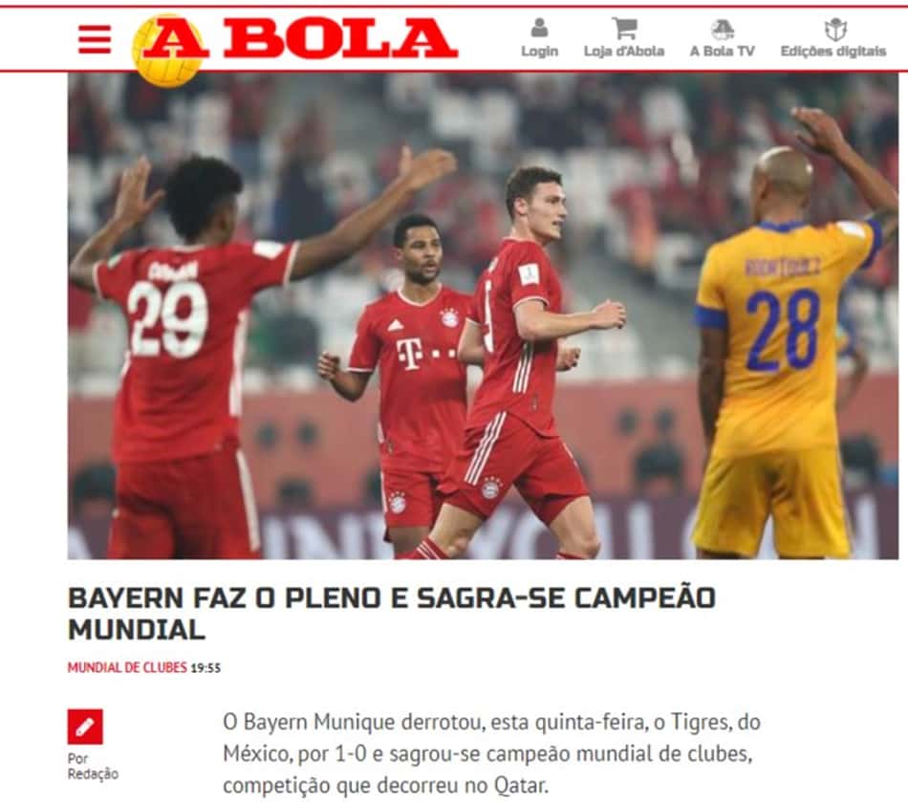
Task: Select the Login menu label
Action: click(539, 51)
